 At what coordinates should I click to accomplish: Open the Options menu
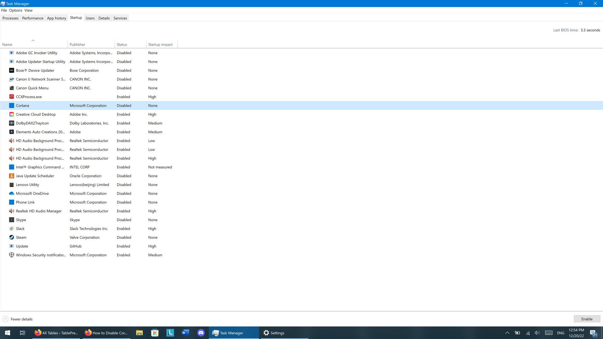click(15, 10)
